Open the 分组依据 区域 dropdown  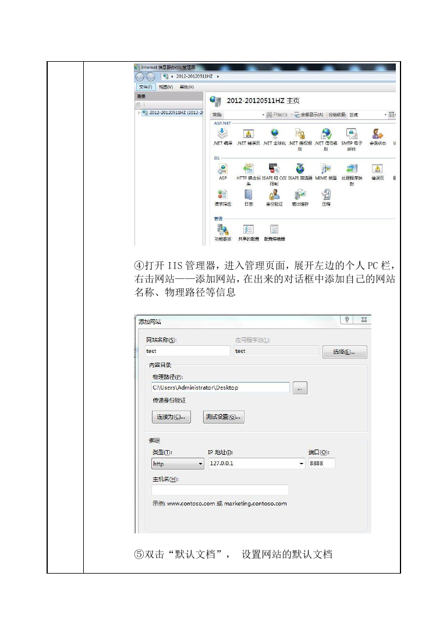pyautogui.click(x=367, y=115)
